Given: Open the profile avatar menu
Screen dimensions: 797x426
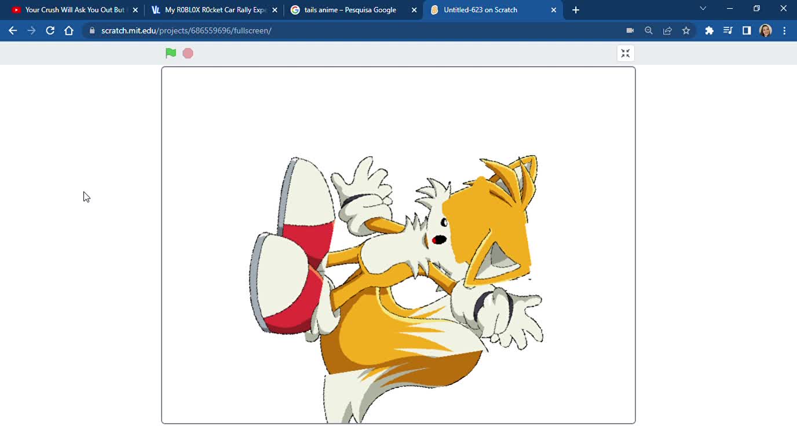Looking at the screenshot, I should 766,31.
